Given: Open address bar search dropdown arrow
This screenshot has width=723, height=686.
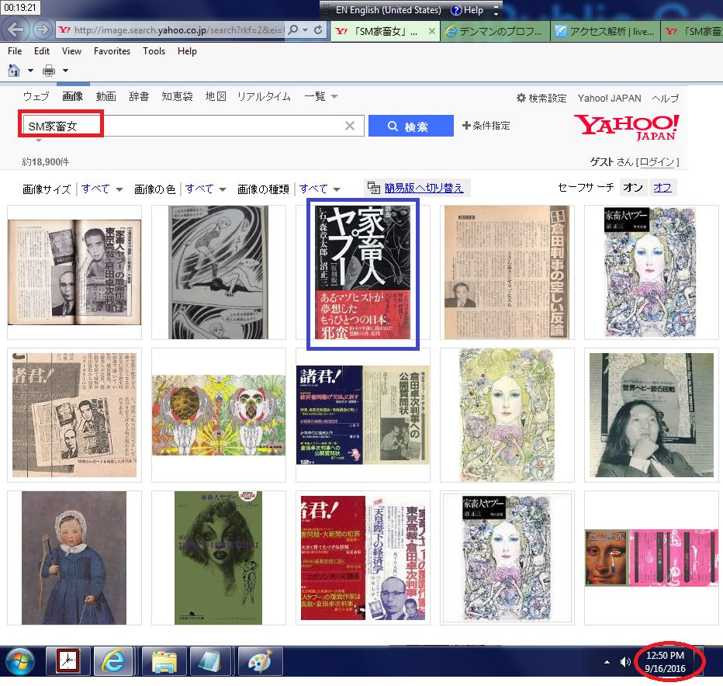Looking at the screenshot, I should click(x=305, y=30).
